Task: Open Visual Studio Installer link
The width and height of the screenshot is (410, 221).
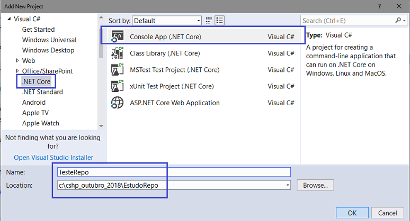Action: pyautogui.click(x=54, y=158)
